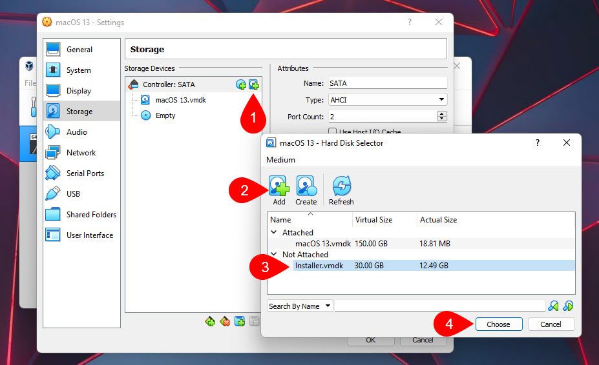This screenshot has width=599, height=365.
Task: Click the help question mark in Hard Disk Selector
Action: 538,143
